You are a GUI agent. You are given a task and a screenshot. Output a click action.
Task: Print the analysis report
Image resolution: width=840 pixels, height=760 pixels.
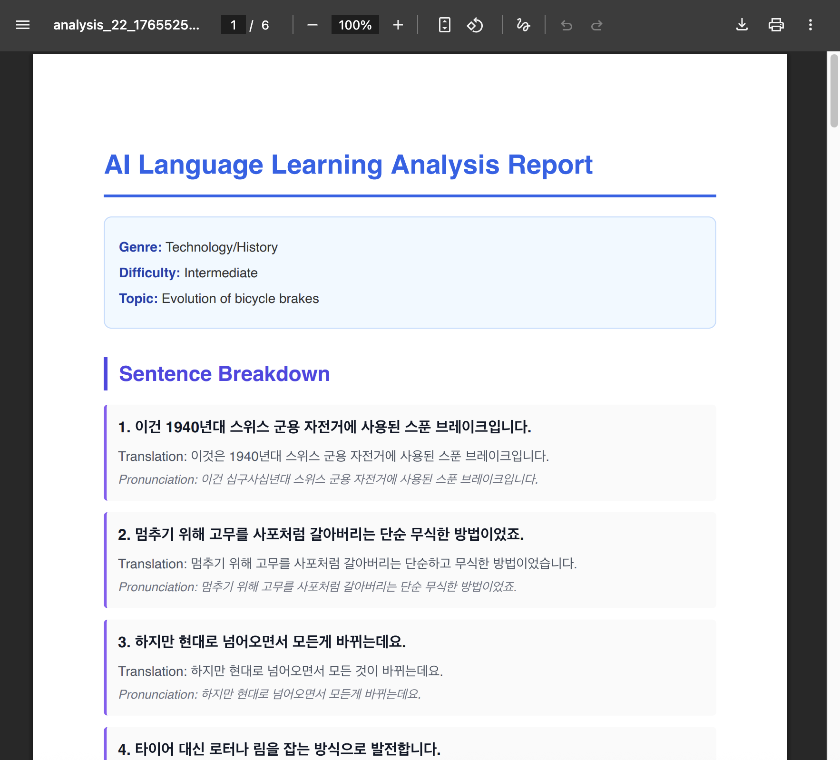[x=776, y=25]
